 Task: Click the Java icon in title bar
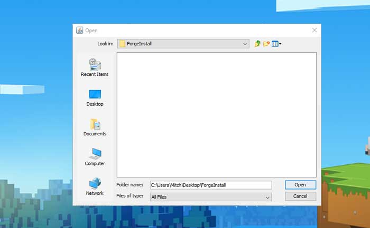[79, 31]
